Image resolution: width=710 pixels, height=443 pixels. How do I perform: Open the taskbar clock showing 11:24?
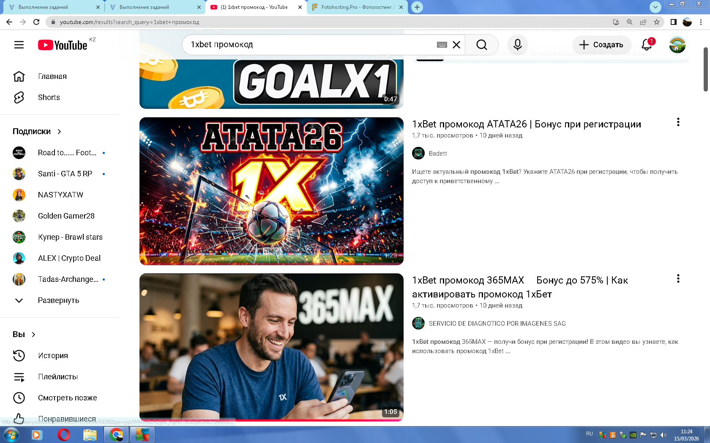pos(686,435)
